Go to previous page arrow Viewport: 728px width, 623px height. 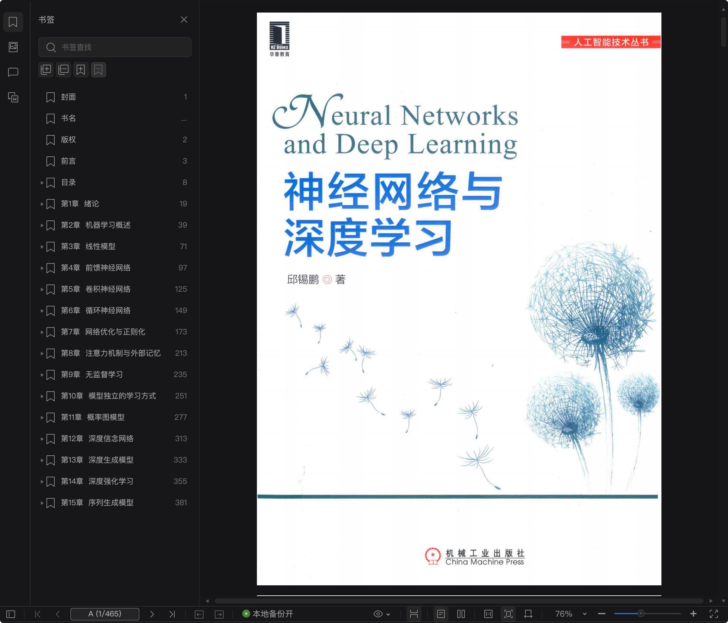coord(58,614)
